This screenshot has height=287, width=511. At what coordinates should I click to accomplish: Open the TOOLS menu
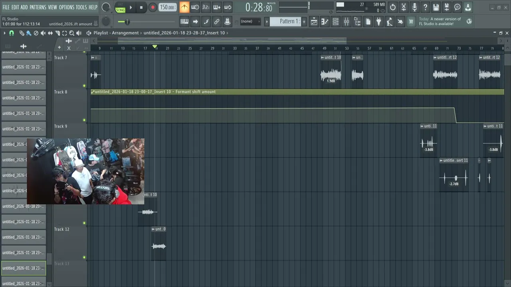point(81,7)
